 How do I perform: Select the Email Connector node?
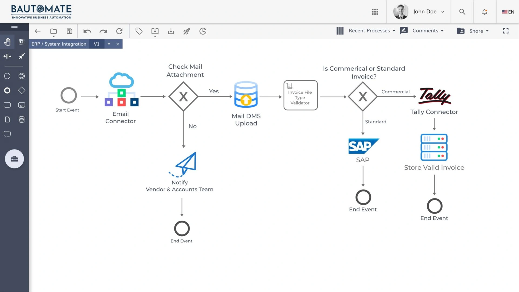pos(121,89)
